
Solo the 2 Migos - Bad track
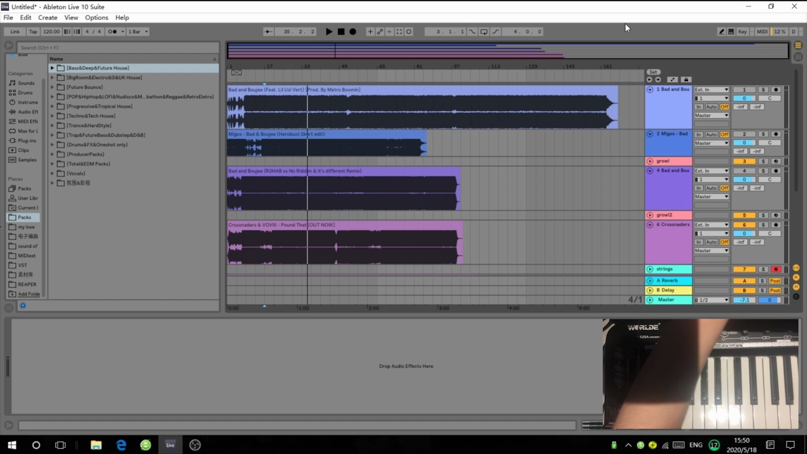point(763,134)
